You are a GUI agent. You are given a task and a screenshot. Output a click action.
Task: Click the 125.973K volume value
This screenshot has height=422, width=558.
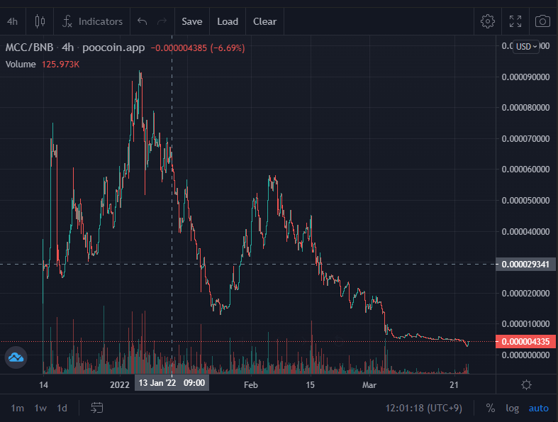pyautogui.click(x=60, y=64)
